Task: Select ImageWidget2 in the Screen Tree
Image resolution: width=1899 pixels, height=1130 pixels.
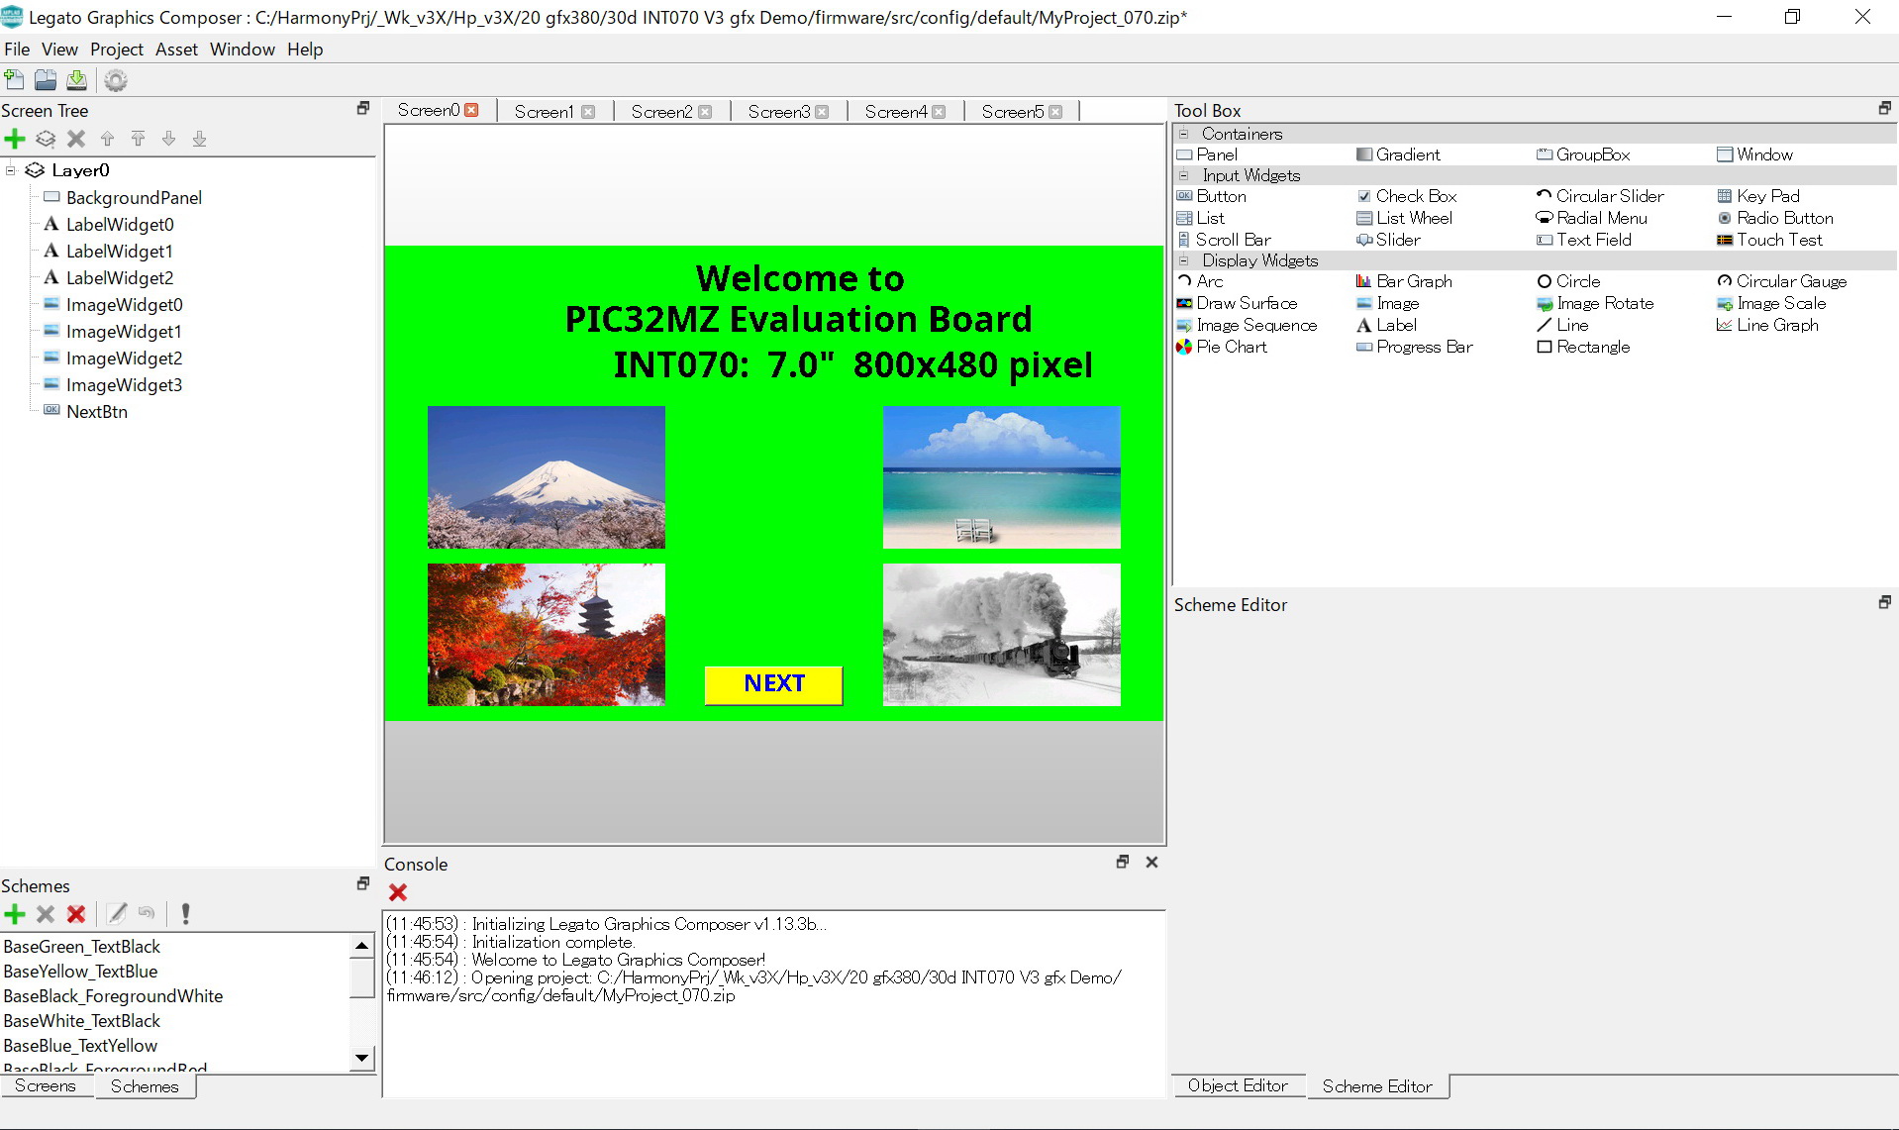Action: tap(124, 358)
